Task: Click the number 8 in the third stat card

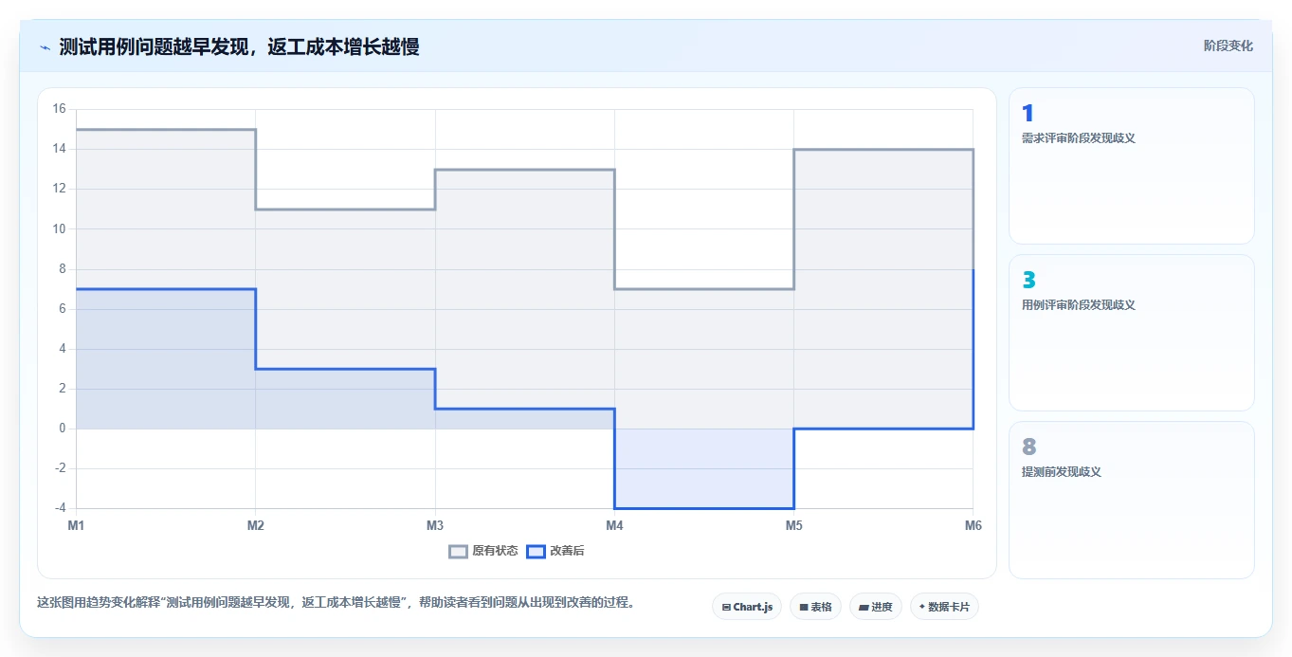Action: 1029,447
